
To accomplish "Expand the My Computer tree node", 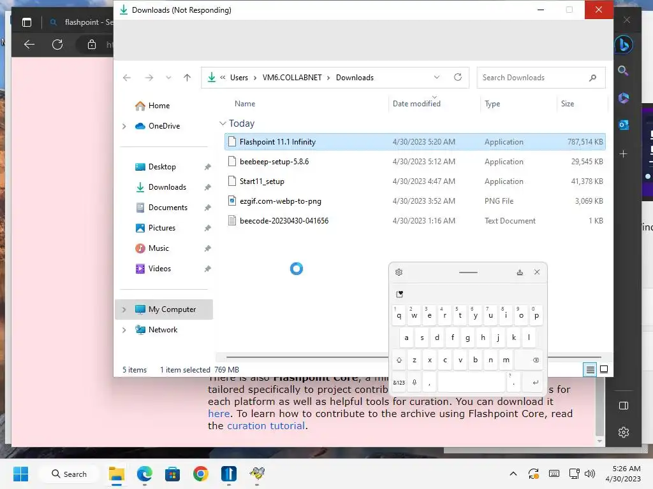I will [124, 309].
